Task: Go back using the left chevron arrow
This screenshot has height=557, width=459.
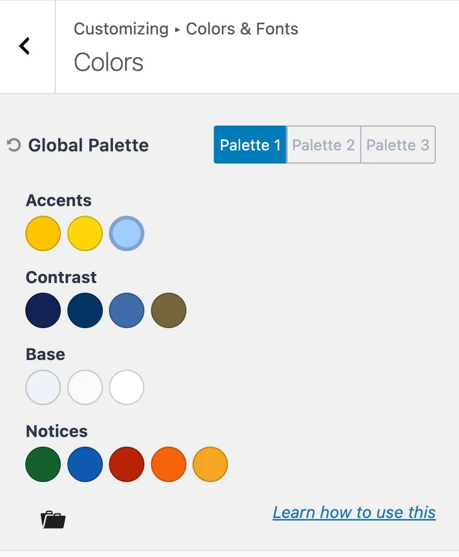Action: tap(24, 46)
